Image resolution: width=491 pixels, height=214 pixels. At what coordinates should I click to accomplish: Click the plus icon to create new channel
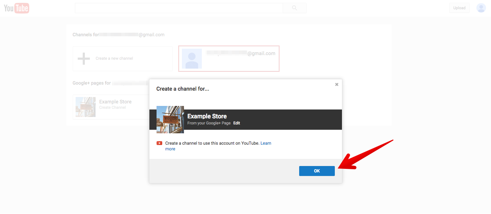click(x=84, y=58)
